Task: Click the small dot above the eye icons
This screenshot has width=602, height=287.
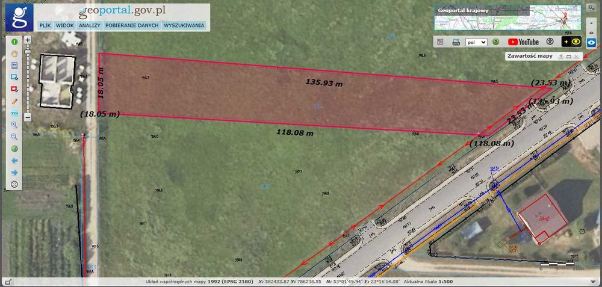Action: (x=592, y=24)
